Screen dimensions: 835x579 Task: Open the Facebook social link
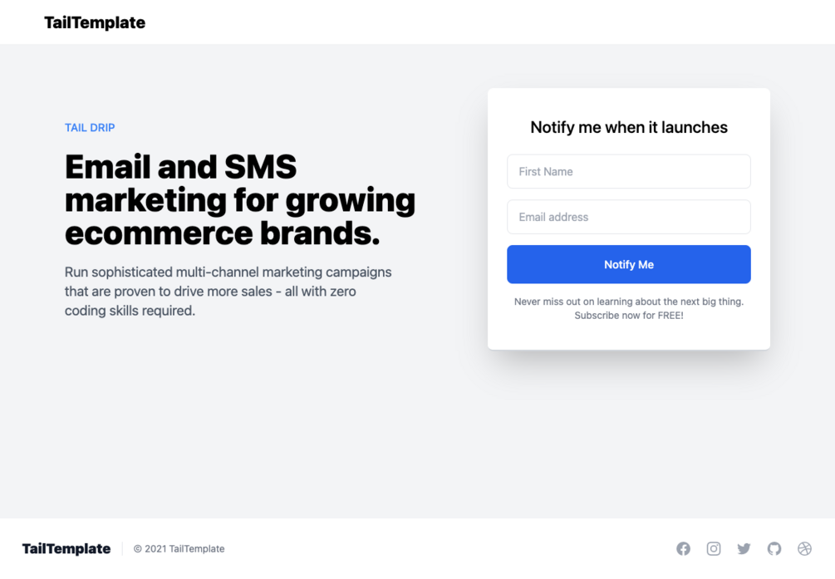(683, 548)
